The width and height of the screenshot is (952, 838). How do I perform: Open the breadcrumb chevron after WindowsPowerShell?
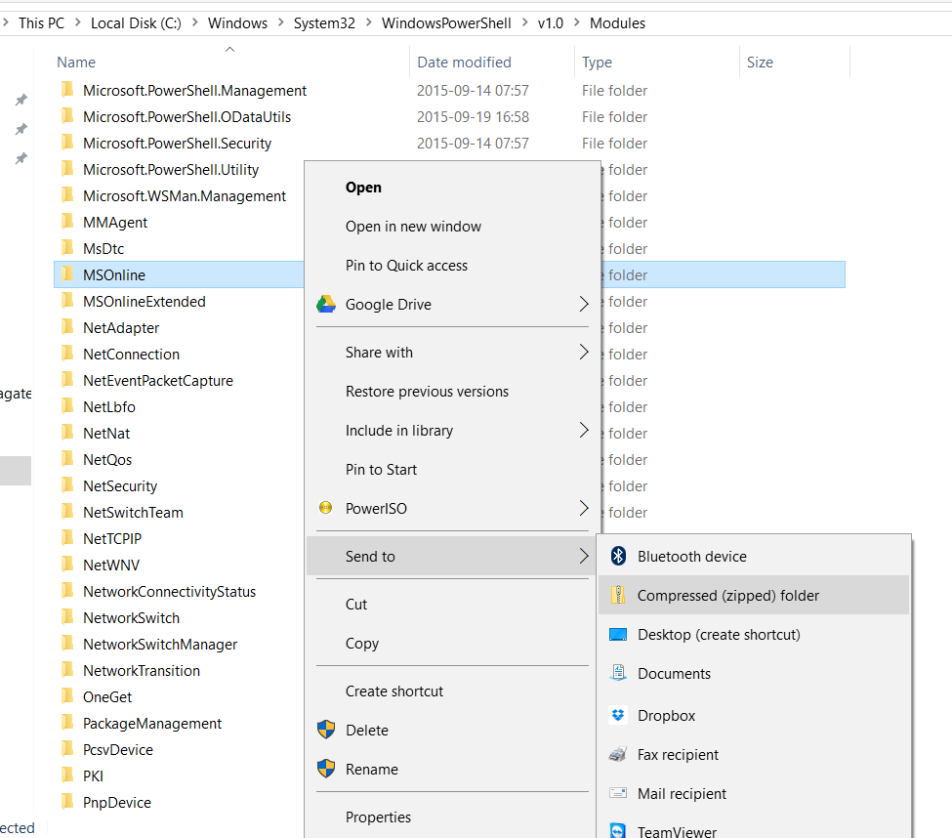point(524,22)
